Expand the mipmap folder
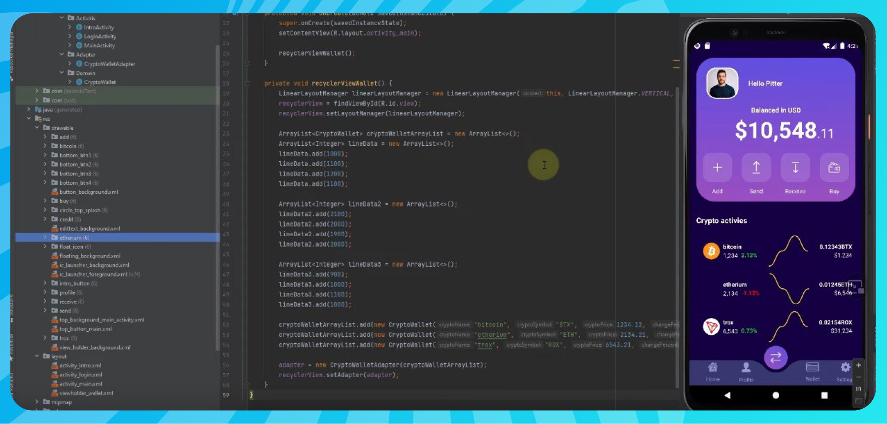 (37, 402)
